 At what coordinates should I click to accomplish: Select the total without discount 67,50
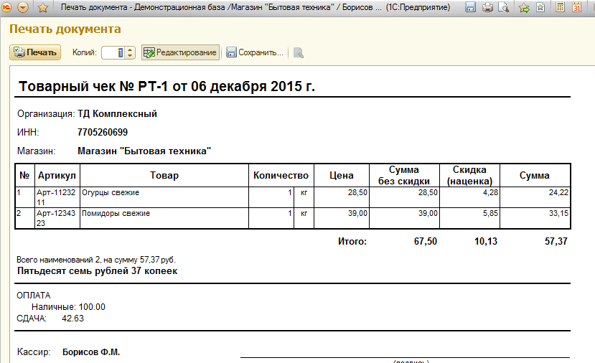426,241
